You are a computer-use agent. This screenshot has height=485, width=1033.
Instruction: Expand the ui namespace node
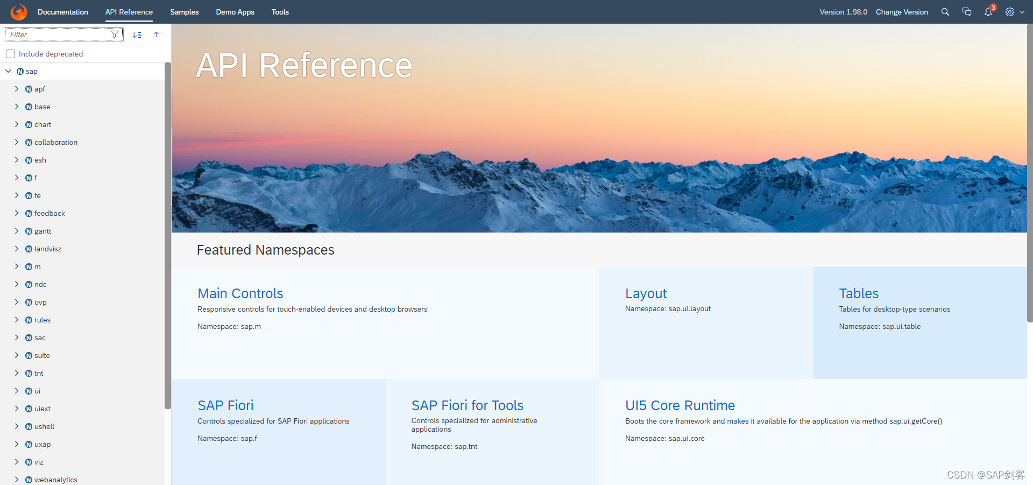(17, 391)
